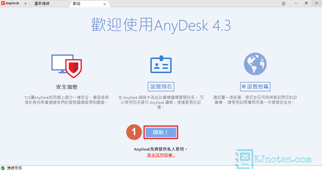Screen dimensions: 322x171
Task: Click the 安全加密 heading
Action: pyautogui.click(x=67, y=86)
